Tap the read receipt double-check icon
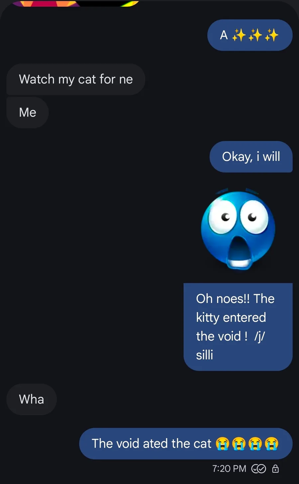Viewport: 299px width, 484px height. pos(258,468)
